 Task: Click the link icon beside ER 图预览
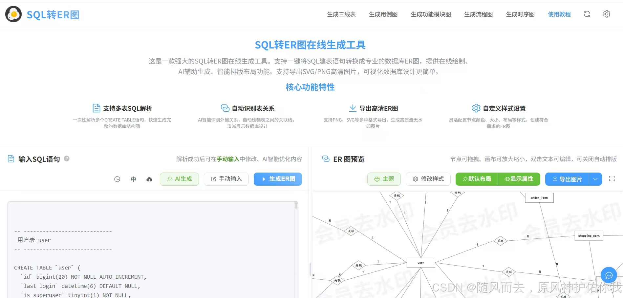pos(326,159)
